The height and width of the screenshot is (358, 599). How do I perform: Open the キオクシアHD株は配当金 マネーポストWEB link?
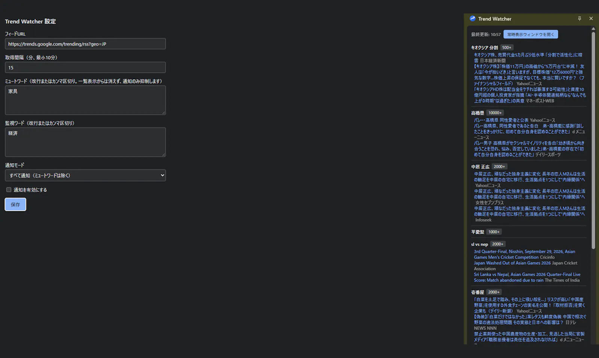pyautogui.click(x=530, y=95)
